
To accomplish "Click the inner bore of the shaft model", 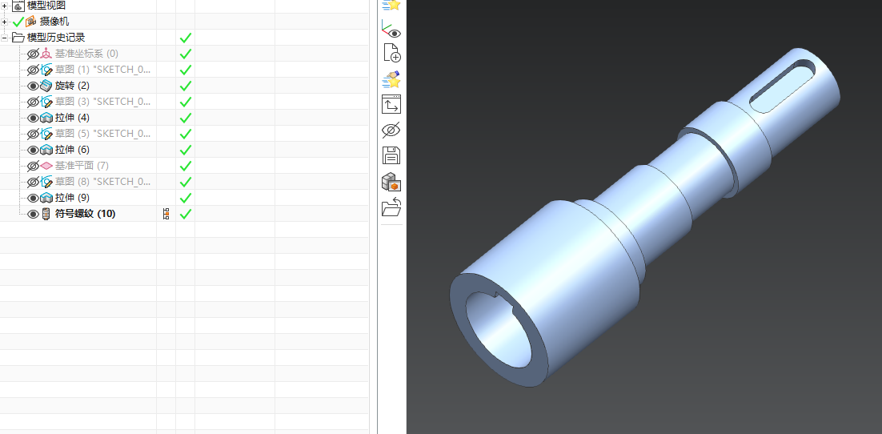I will [500, 331].
